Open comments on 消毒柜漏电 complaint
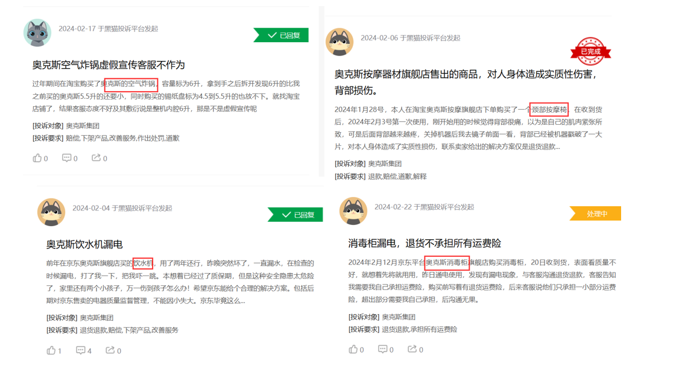This screenshot has width=679, height=372. tap(385, 349)
